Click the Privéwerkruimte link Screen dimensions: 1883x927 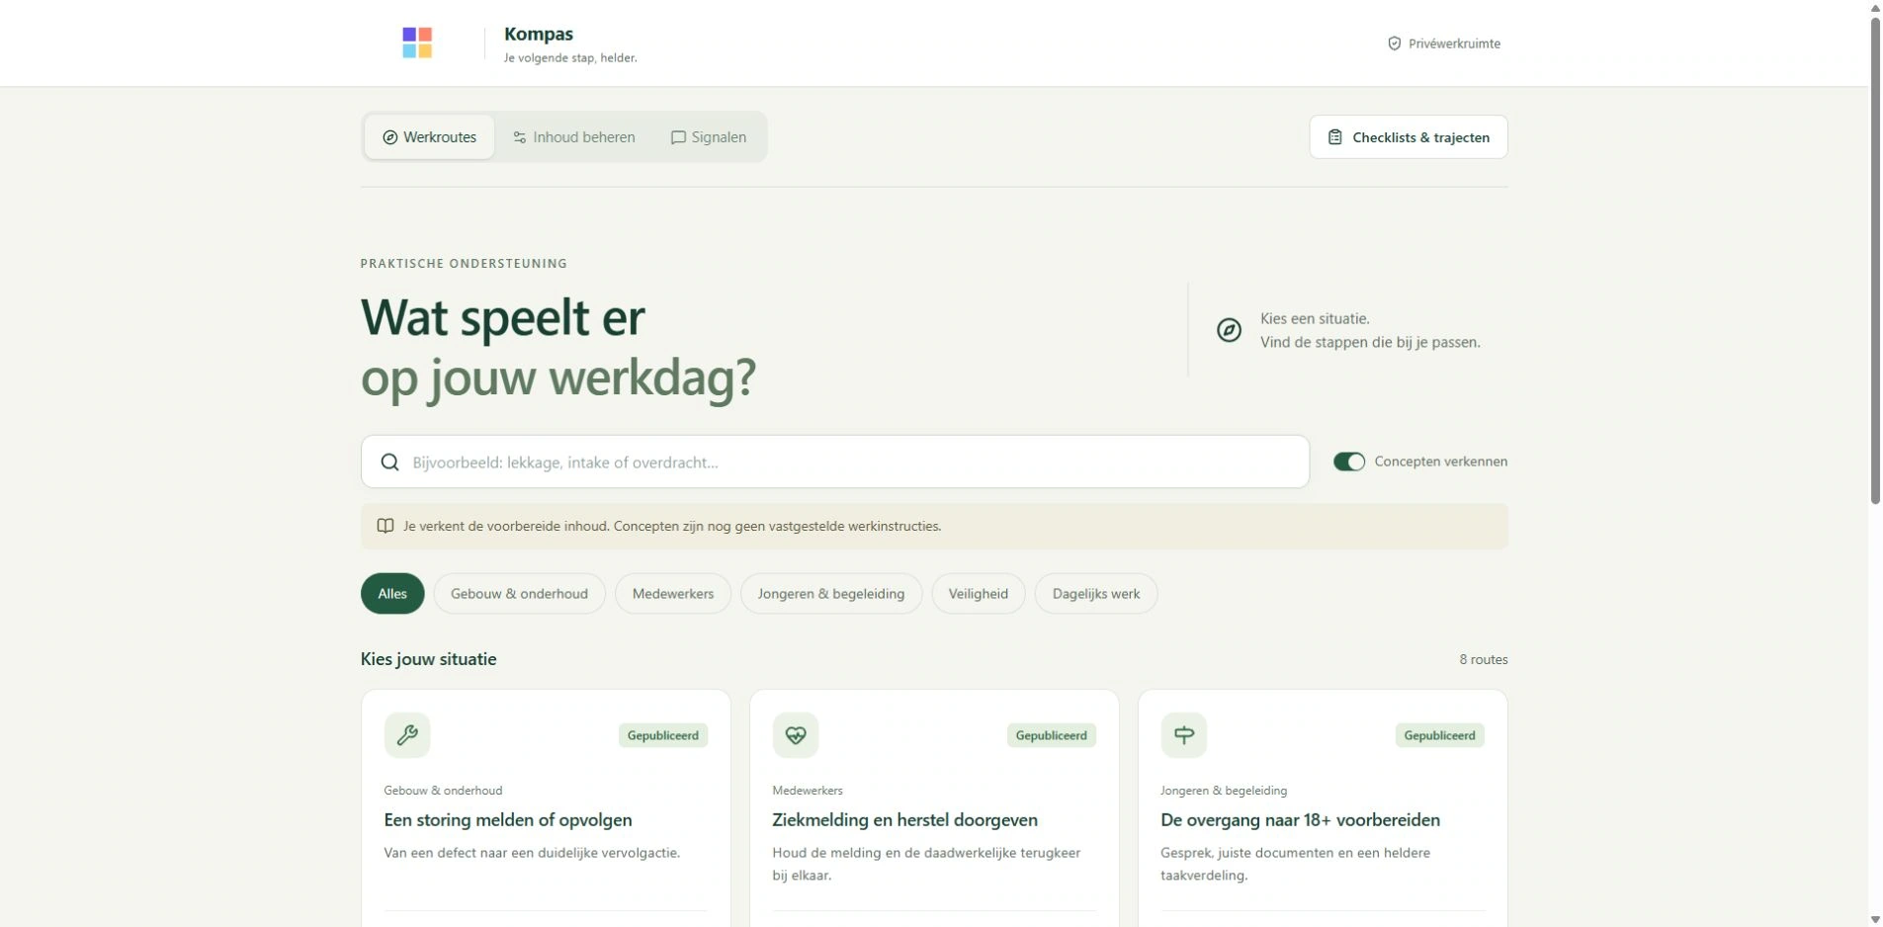pos(1444,43)
